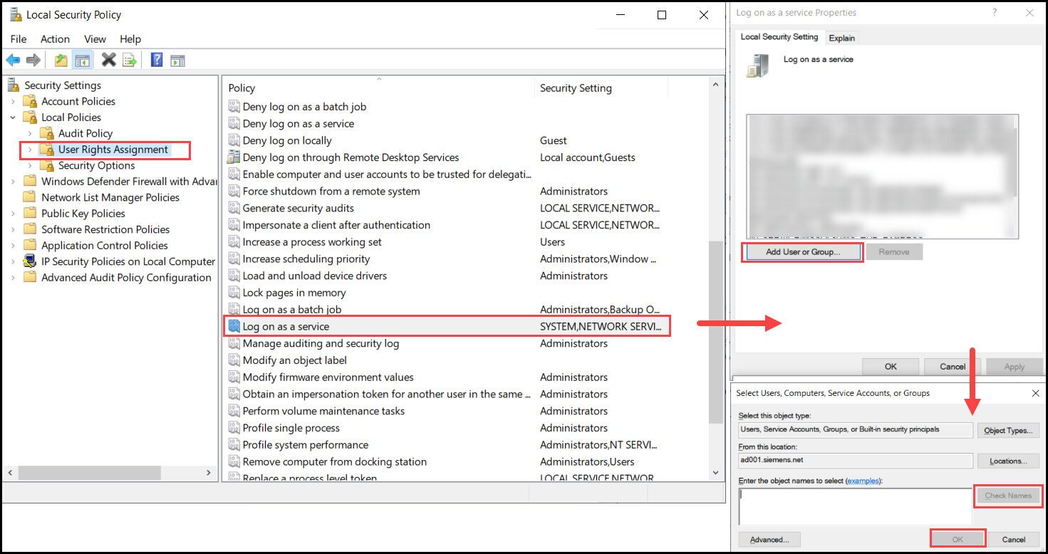Image resolution: width=1048 pixels, height=554 pixels.
Task: Click the Up one level folder icon
Action: (x=61, y=61)
